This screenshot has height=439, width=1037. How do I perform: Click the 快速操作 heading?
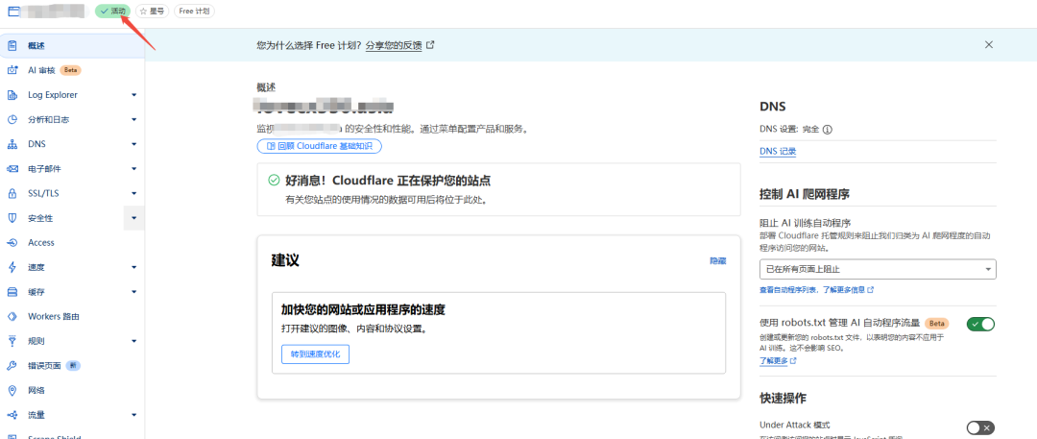pos(784,399)
